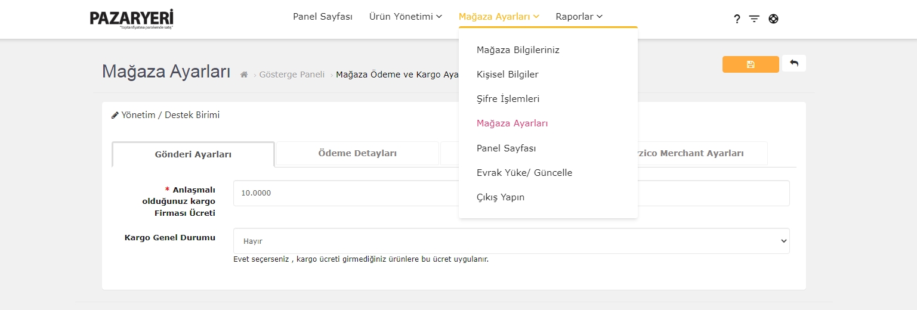Open the Kargo Genel Durumu select box
917x310 pixels.
(511, 241)
